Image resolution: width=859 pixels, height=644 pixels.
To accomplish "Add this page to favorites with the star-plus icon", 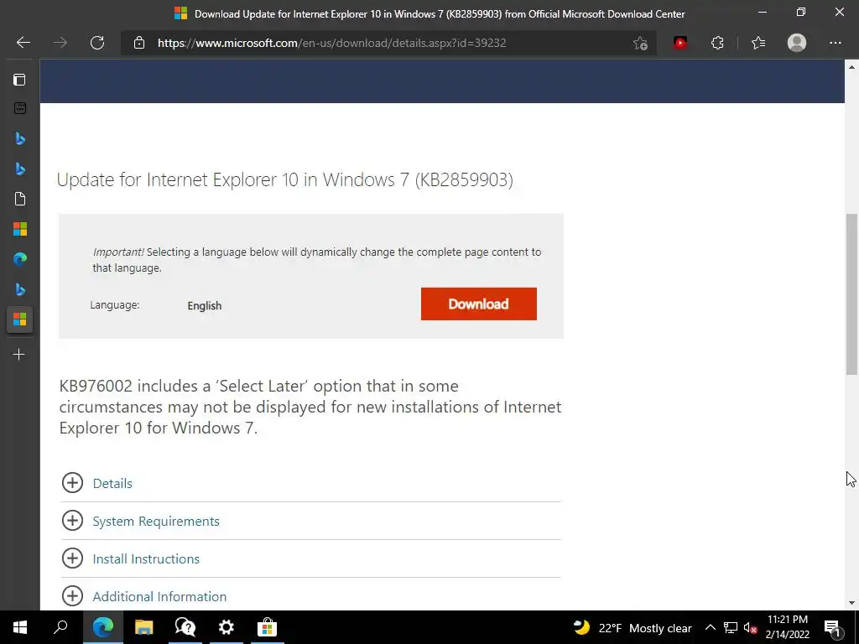I will coord(640,43).
